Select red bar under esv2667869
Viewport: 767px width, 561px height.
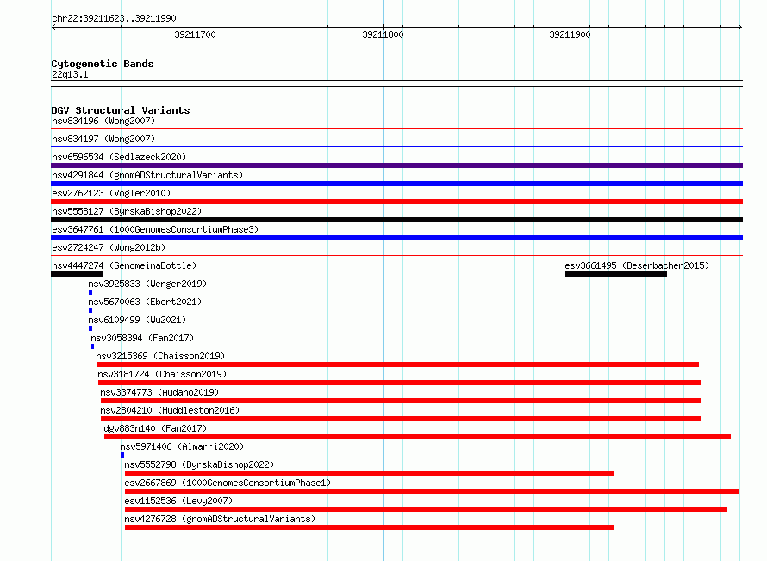click(432, 491)
